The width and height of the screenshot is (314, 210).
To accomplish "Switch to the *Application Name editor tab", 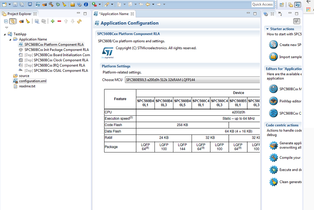I will tap(114, 14).
